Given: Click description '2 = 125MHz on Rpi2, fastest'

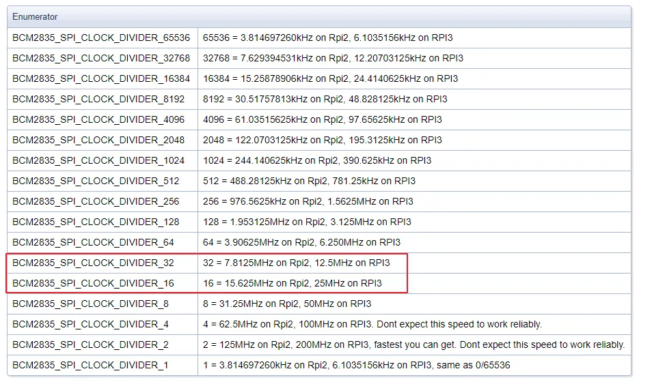Looking at the screenshot, I should coord(413,344).
